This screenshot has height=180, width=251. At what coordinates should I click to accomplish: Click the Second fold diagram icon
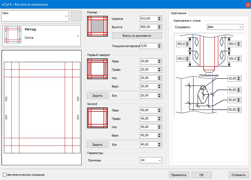[97, 118]
